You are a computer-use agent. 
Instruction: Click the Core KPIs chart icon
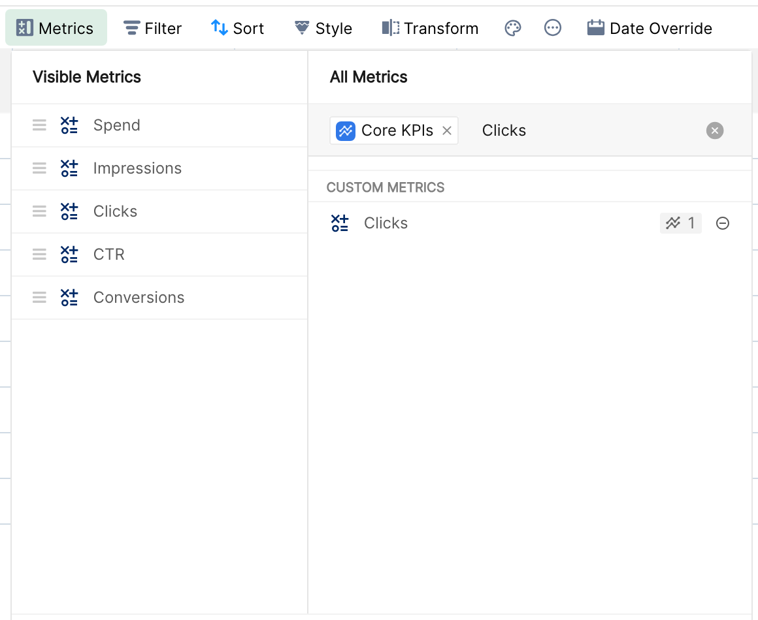346,131
